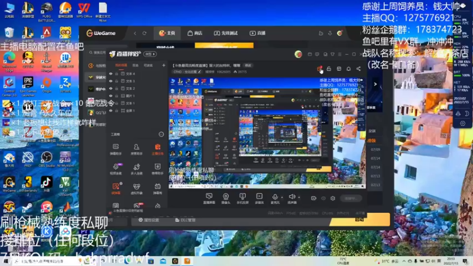Open the orange 主播任务 tool
Screen dimensions: 473x266
[x=157, y=150]
